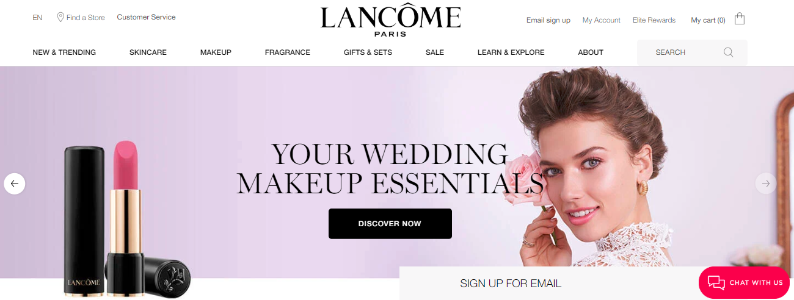
Task: Go to previous slide with left arrow
Action: point(15,184)
